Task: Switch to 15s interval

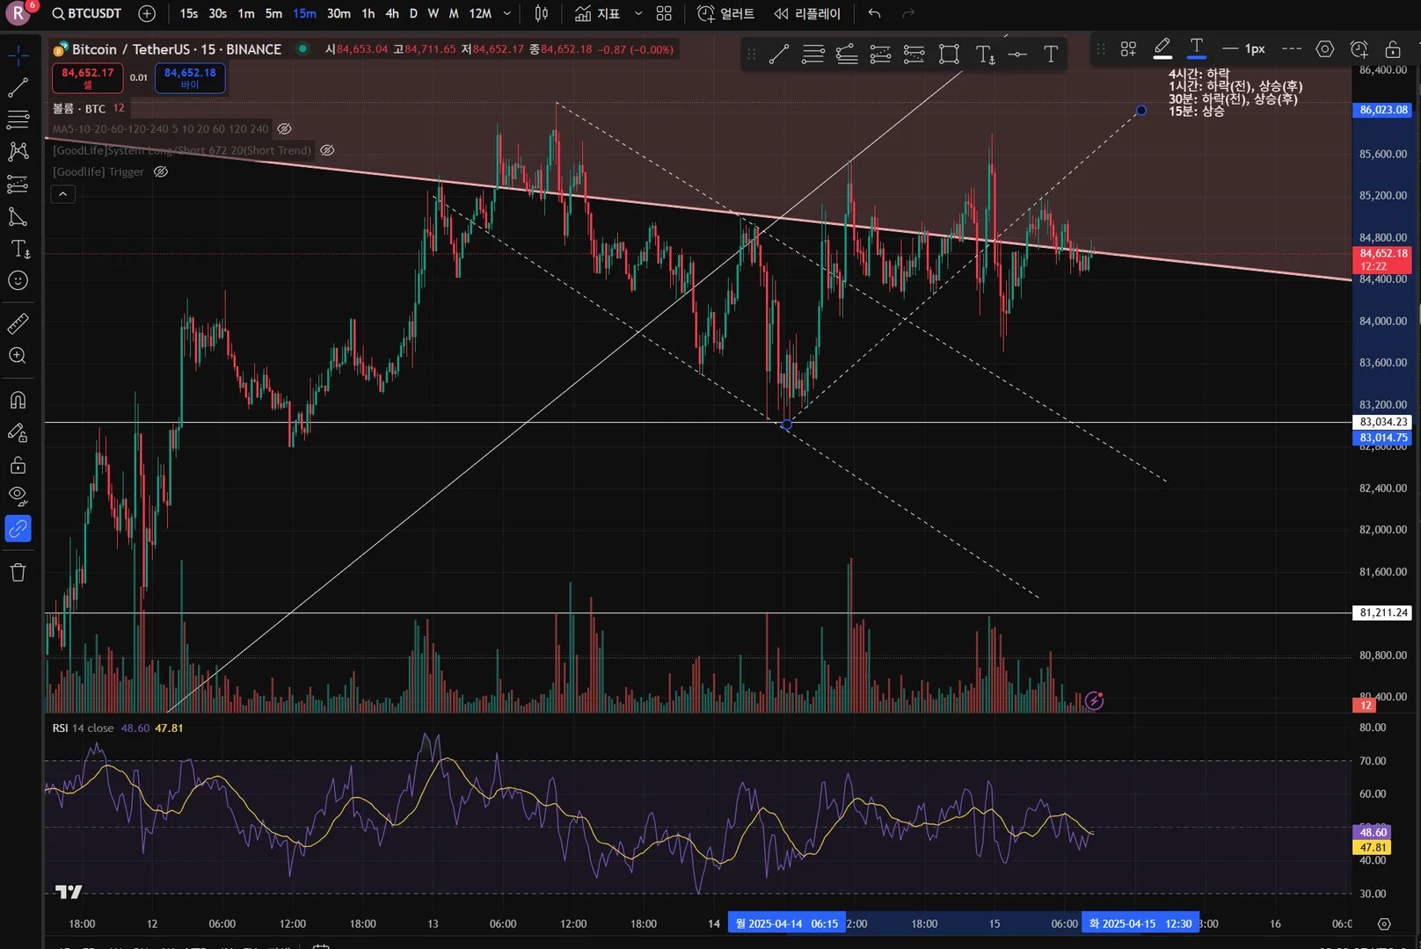Action: [x=189, y=13]
